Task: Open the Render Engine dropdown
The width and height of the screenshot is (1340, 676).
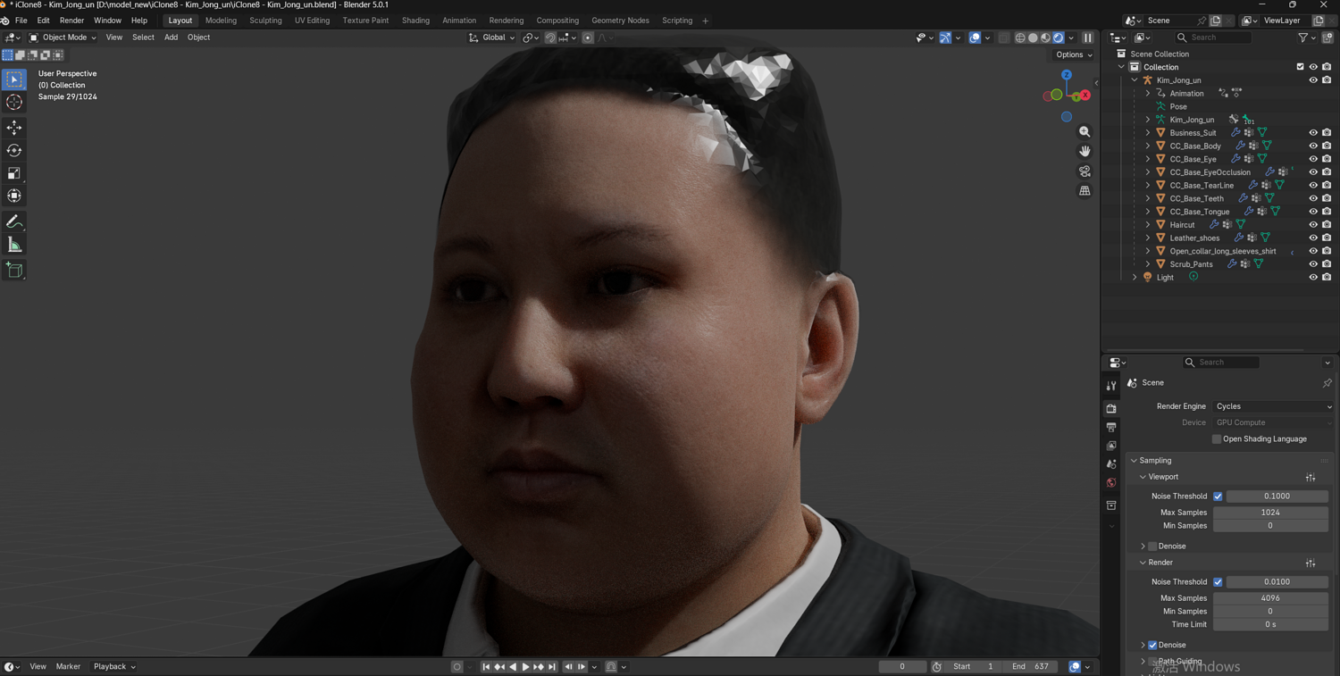Action: click(x=1273, y=406)
